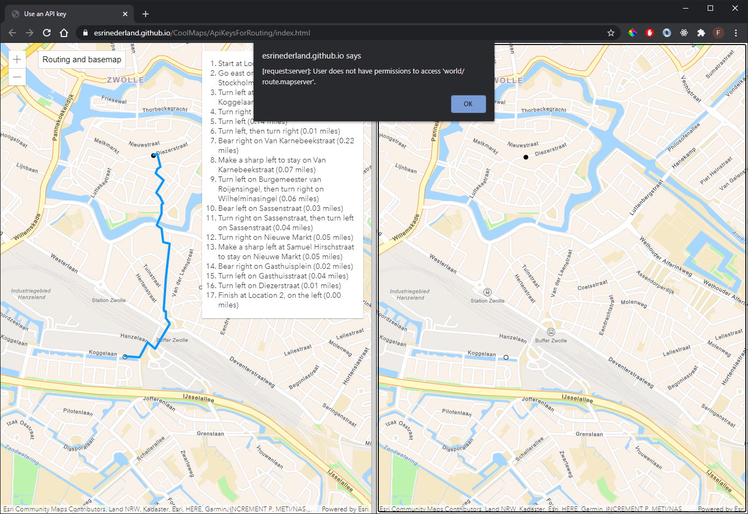Minimize the browser window

pyautogui.click(x=686, y=8)
